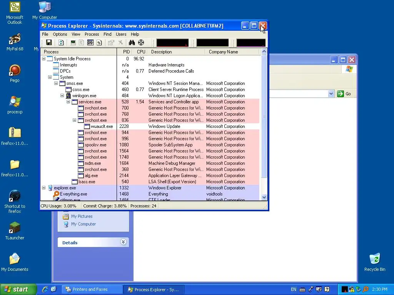Collapse the explorer.exe tree node
Viewport: 394px width, 295px height.
44,187
